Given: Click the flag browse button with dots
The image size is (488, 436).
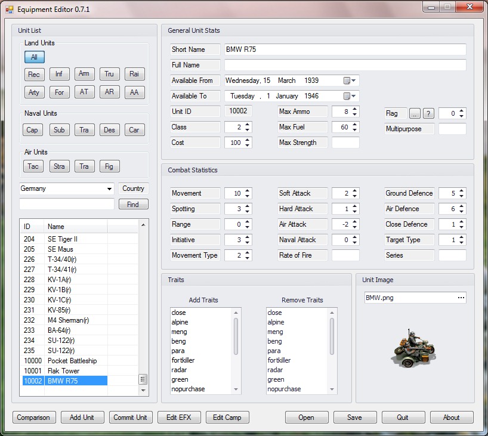Looking at the screenshot, I should [x=415, y=113].
